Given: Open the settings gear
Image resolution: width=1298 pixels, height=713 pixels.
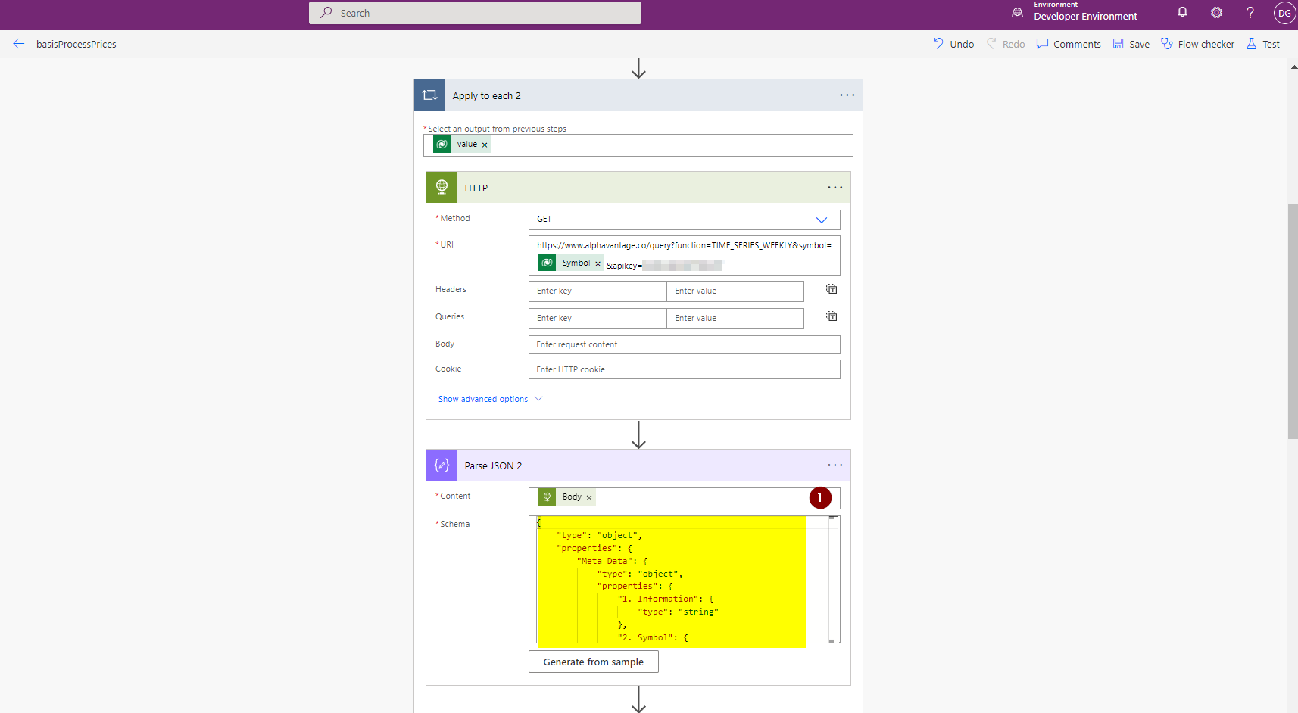Looking at the screenshot, I should click(x=1216, y=12).
